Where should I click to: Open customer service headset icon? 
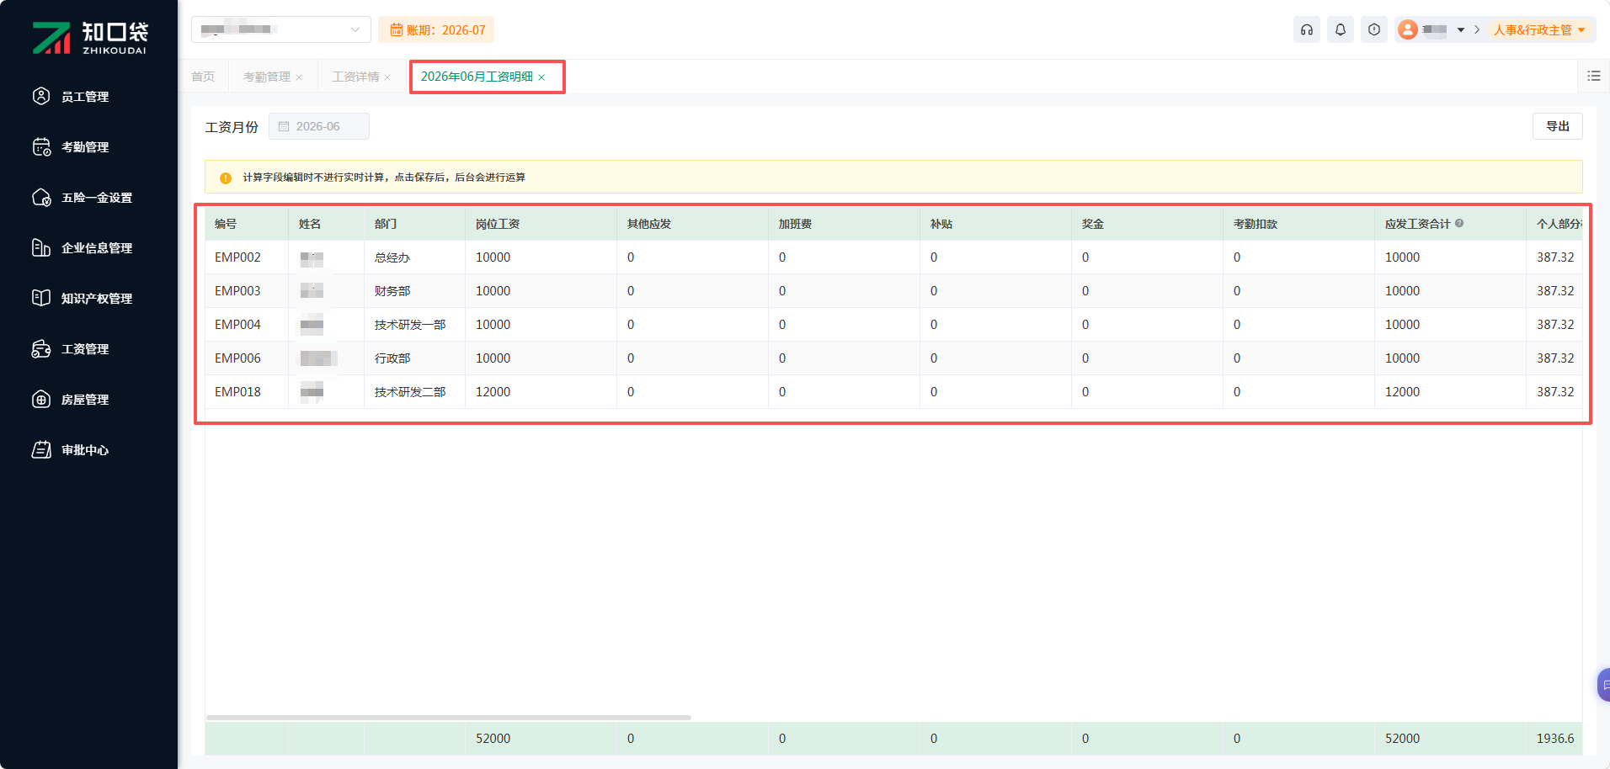coord(1307,29)
